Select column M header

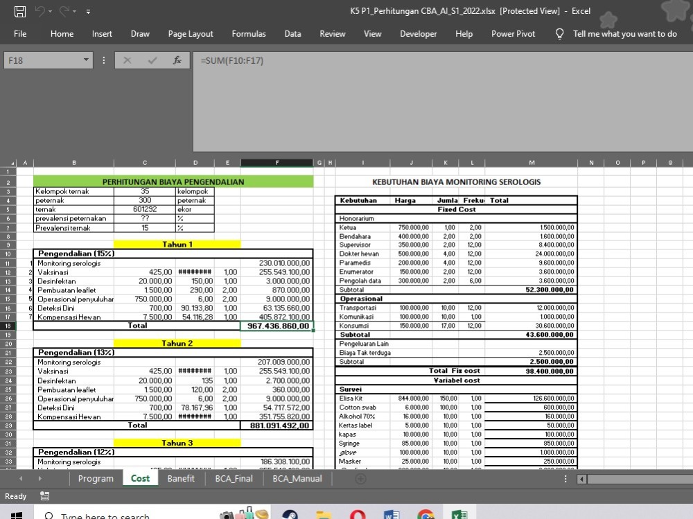[532, 163]
